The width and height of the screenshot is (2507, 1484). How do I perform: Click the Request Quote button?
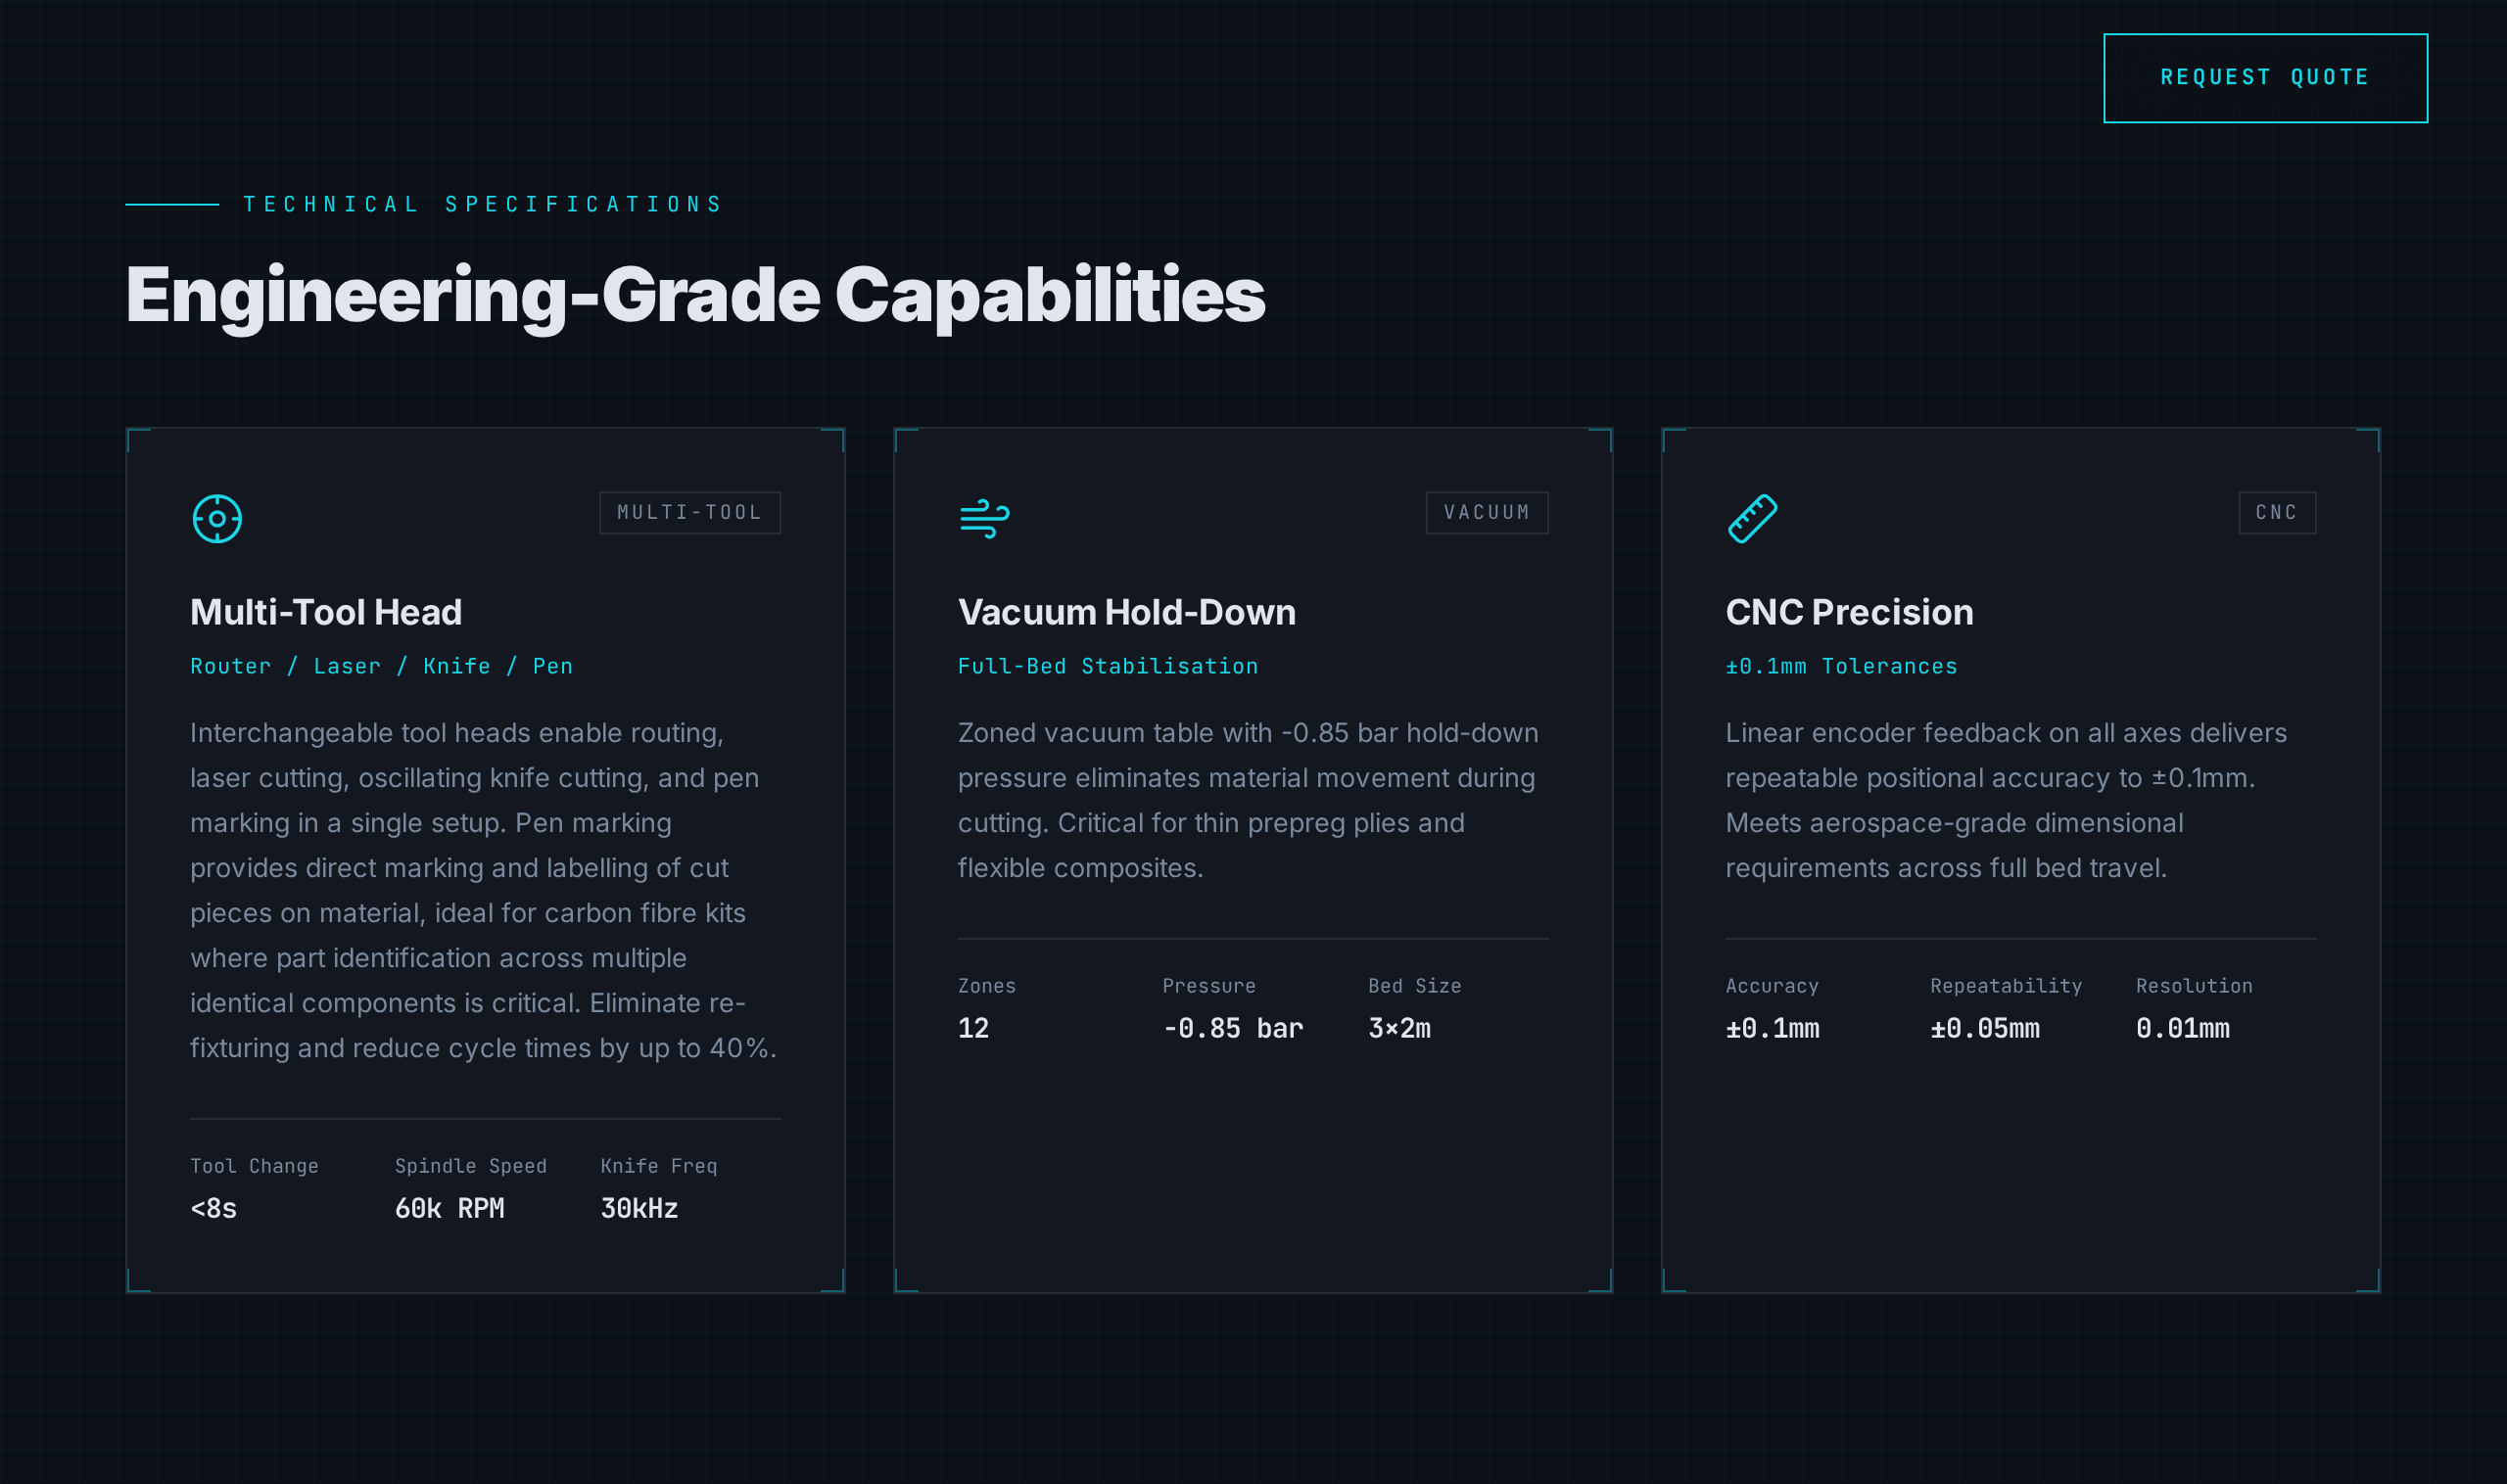(x=2265, y=78)
